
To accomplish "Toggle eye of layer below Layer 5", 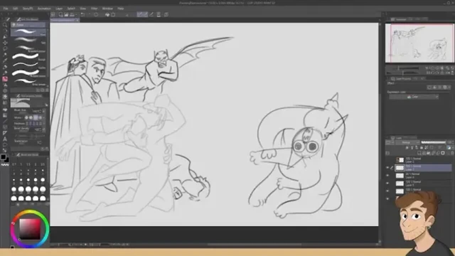I will [388, 191].
